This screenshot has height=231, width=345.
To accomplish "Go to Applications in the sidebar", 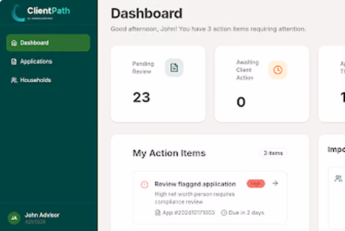I will point(48,61).
